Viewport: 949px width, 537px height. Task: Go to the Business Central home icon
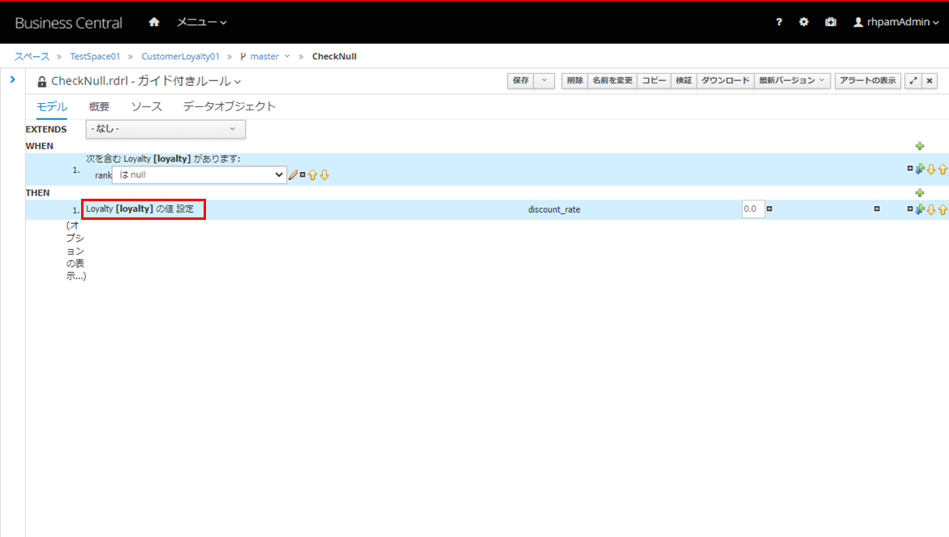click(154, 22)
